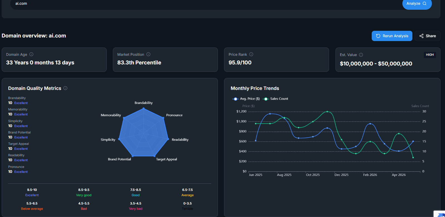Image resolution: width=445 pixels, height=217 pixels.
Task: Click the "Oct 2025" x-axis label
Action: click(x=313, y=175)
